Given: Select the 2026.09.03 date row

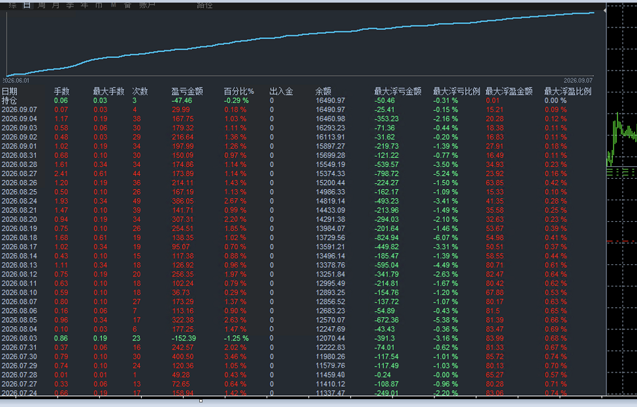Looking at the screenshot, I should [x=19, y=128].
